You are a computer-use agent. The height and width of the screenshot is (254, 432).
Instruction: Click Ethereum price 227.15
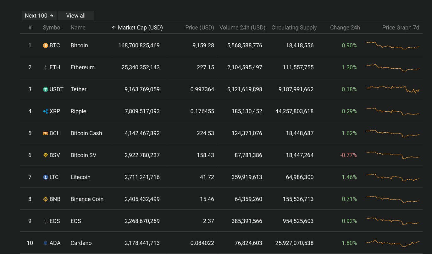205,67
